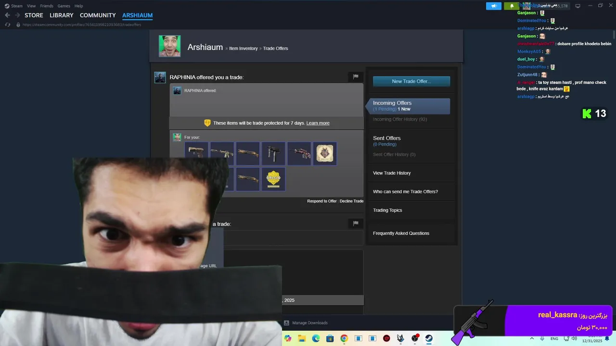Click the Steam back navigation arrow
The height and width of the screenshot is (346, 616).
tap(7, 15)
